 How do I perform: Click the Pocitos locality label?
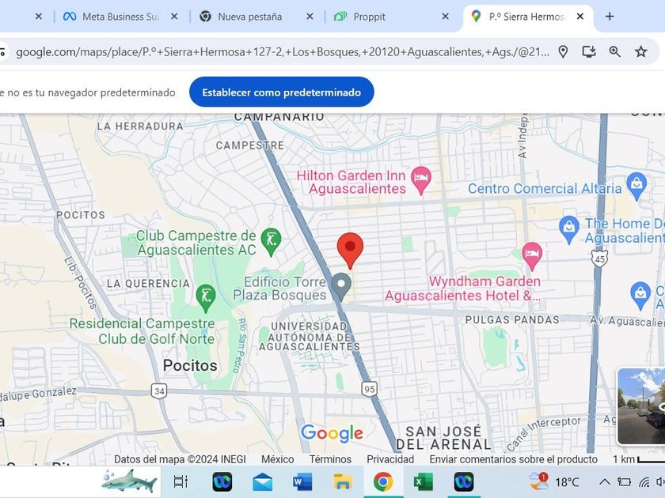[190, 365]
